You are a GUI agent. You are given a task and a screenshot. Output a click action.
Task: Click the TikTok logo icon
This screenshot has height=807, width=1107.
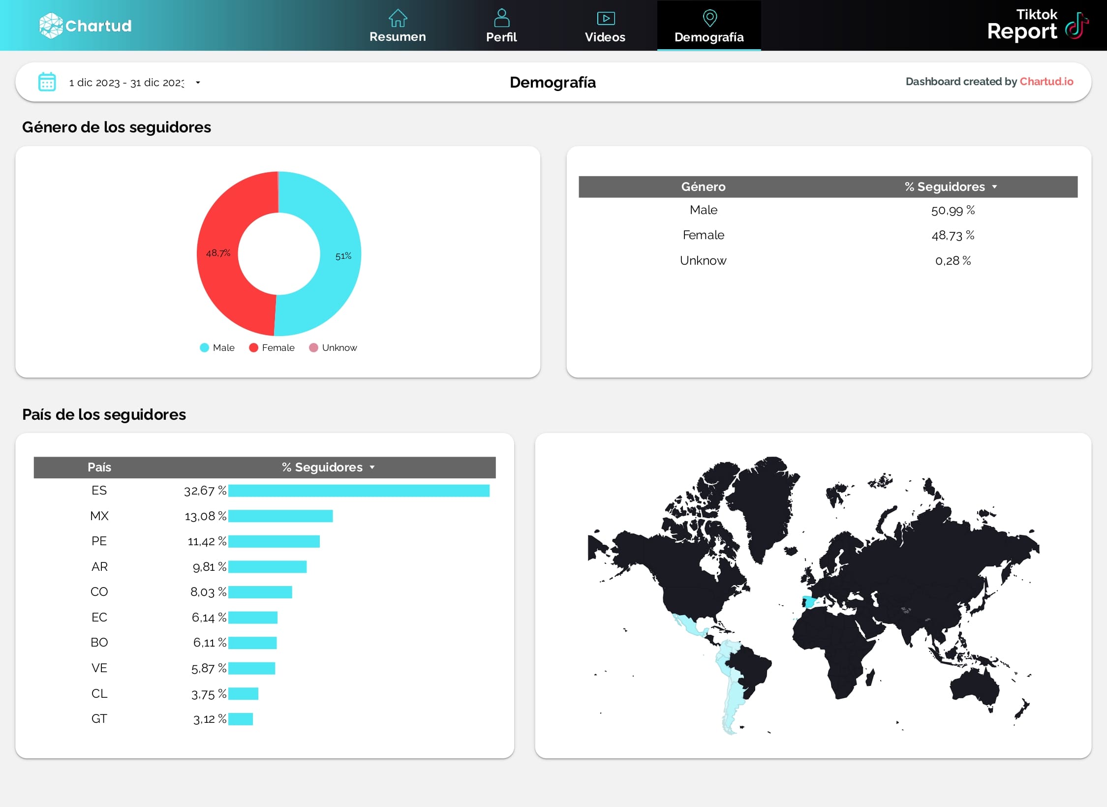1076,26
